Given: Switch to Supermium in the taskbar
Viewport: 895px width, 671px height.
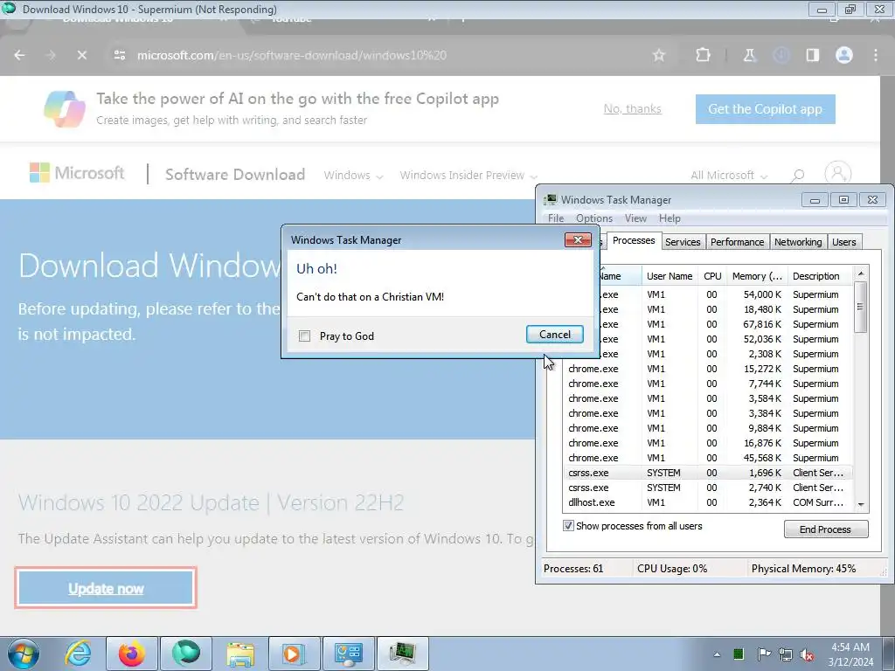Looking at the screenshot, I should point(186,654).
